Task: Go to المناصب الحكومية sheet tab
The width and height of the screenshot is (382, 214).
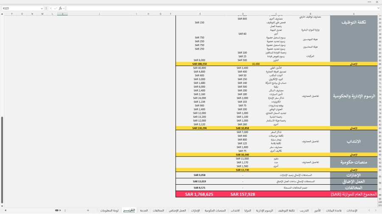Action: point(215,210)
